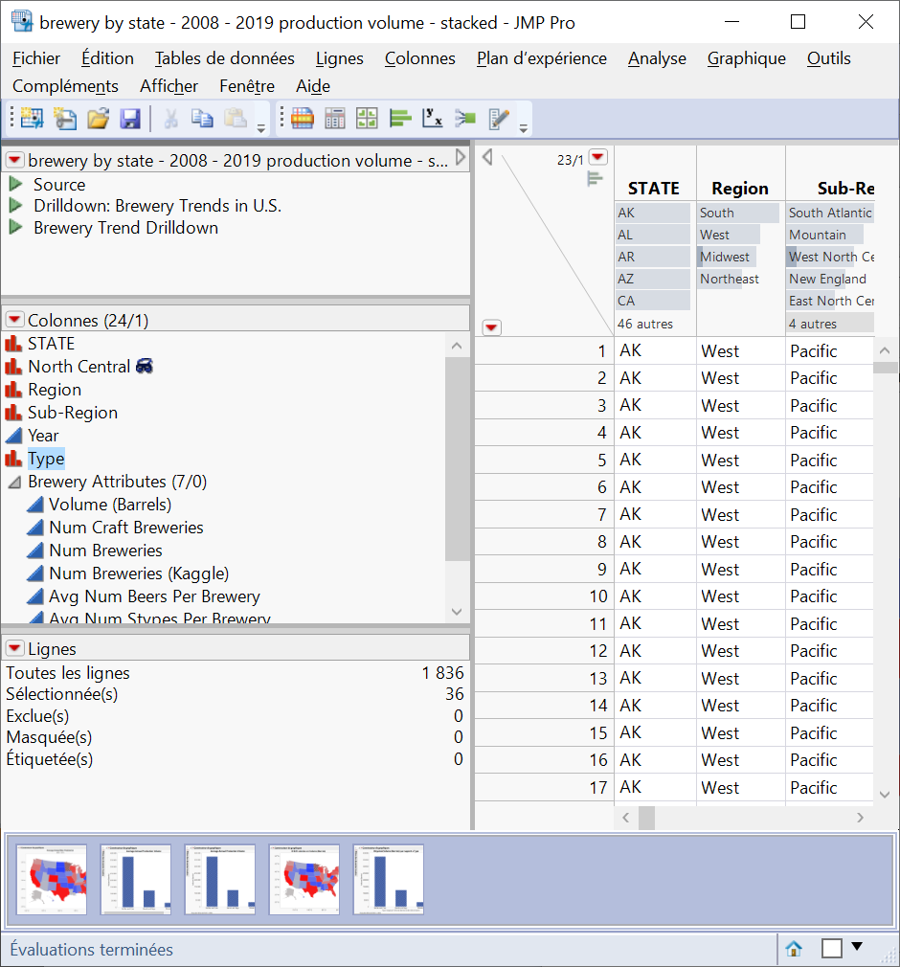Click the New Data Table toolbar icon
900x967 pixels.
click(x=32, y=119)
